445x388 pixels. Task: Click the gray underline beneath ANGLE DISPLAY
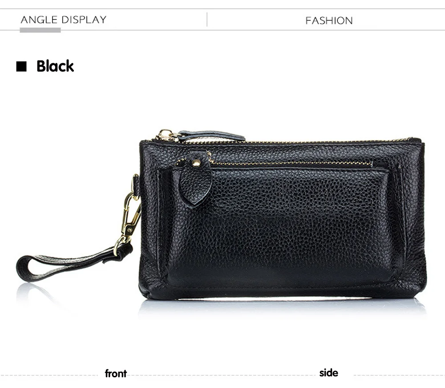(x=40, y=30)
